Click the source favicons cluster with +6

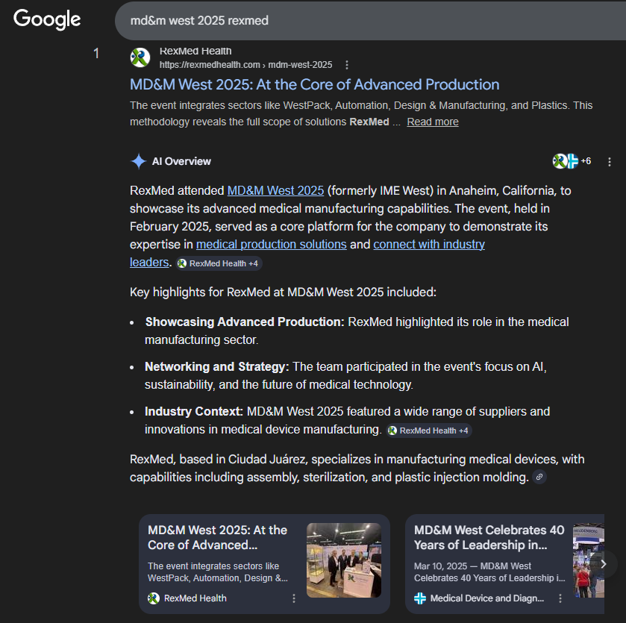[572, 161]
